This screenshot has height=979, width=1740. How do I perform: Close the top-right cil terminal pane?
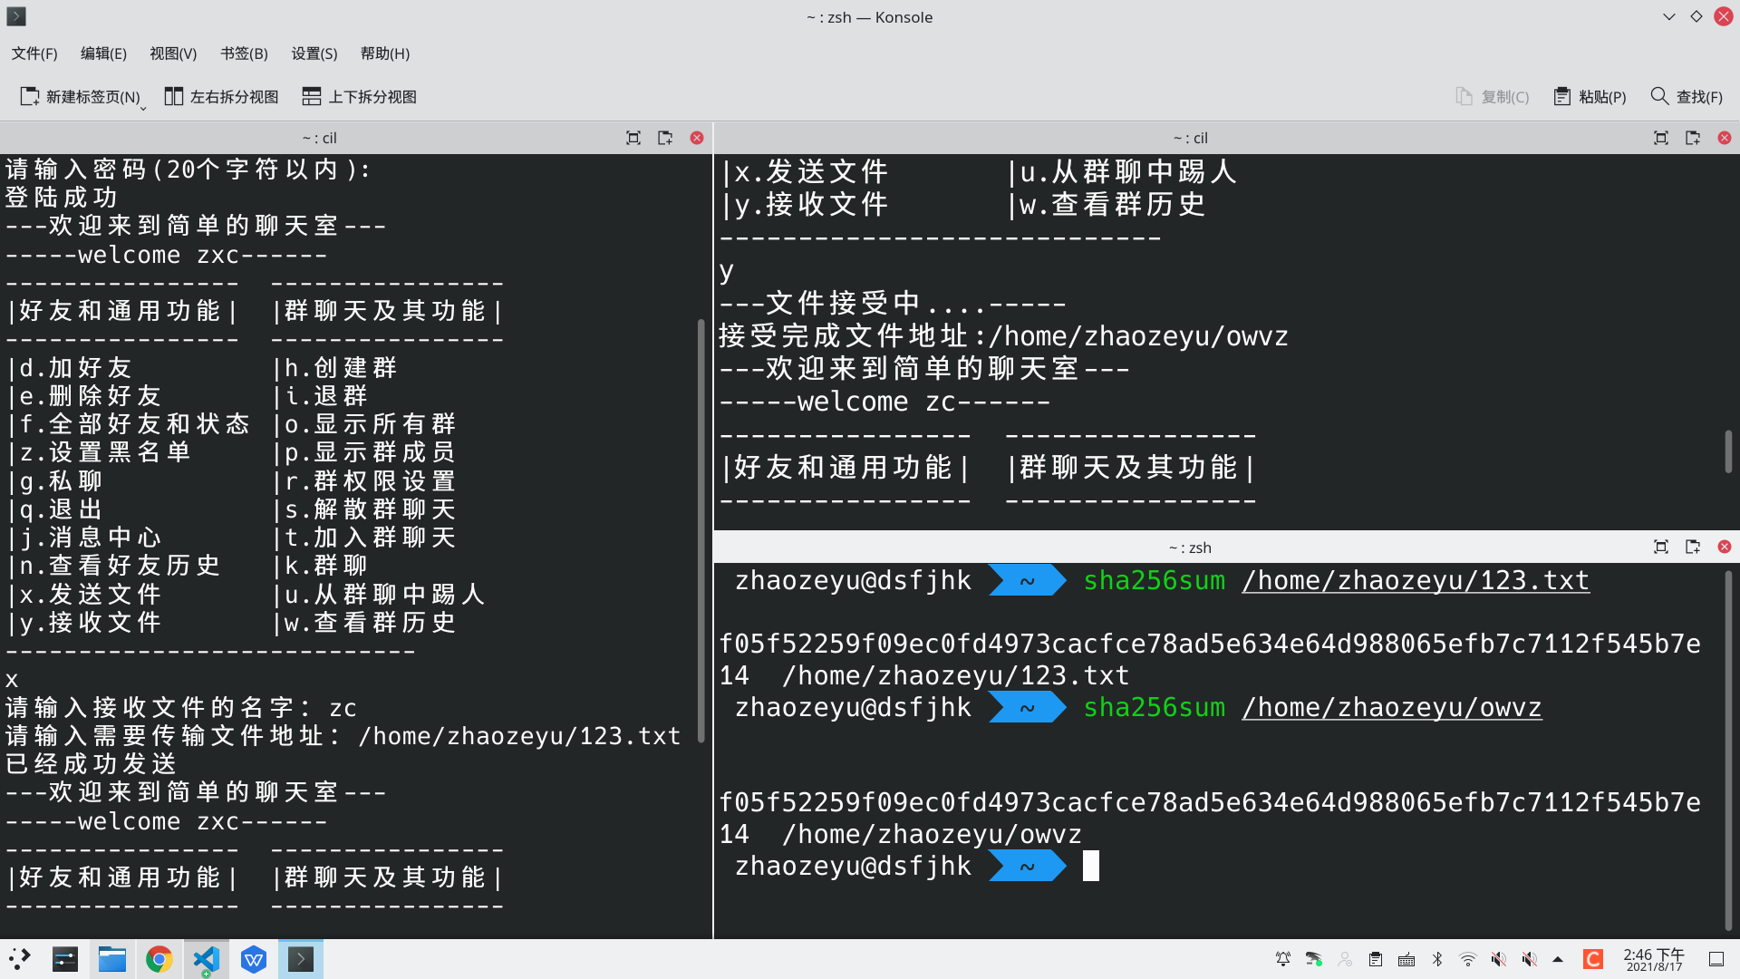point(1725,138)
